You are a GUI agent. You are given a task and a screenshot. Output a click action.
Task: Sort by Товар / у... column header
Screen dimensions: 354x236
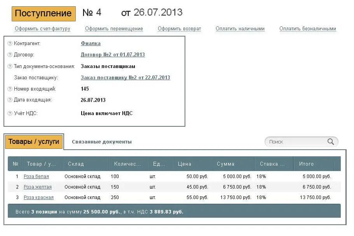click(x=42, y=164)
